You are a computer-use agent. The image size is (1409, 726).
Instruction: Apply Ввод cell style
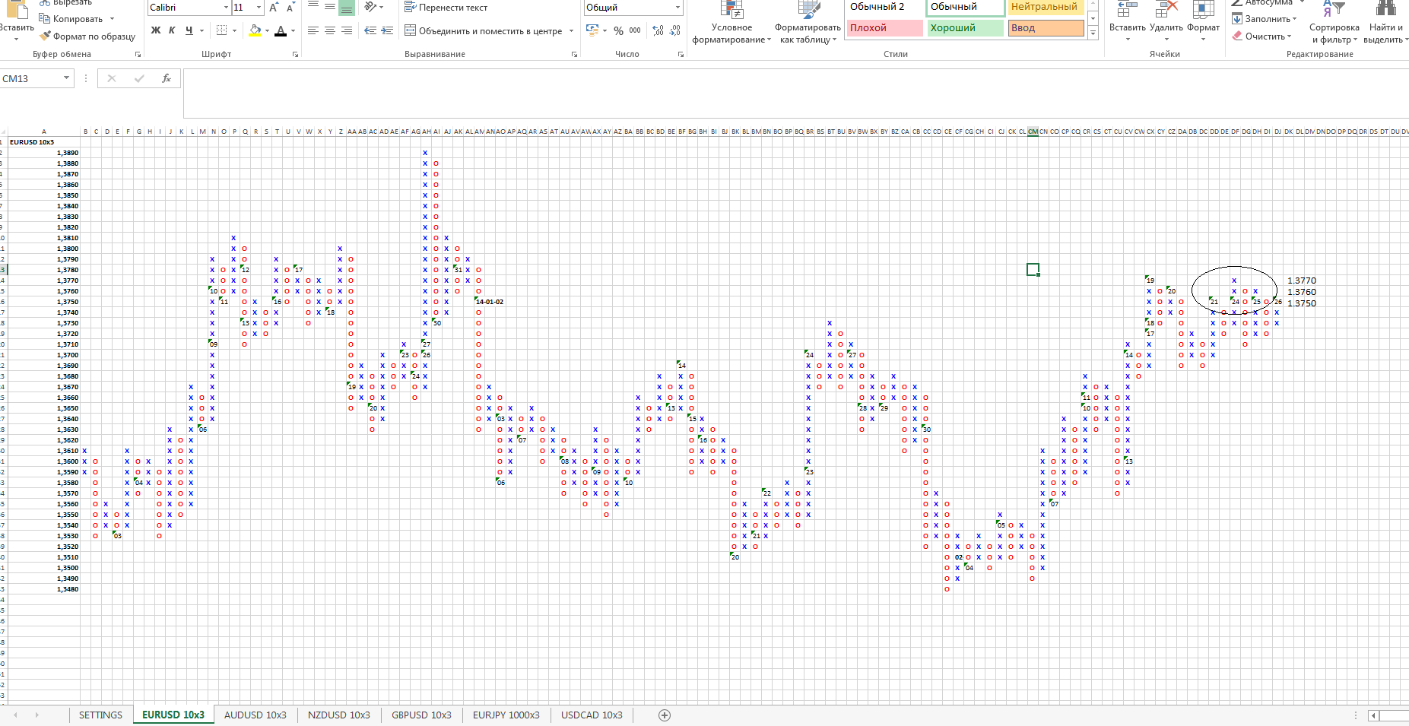1047,28
